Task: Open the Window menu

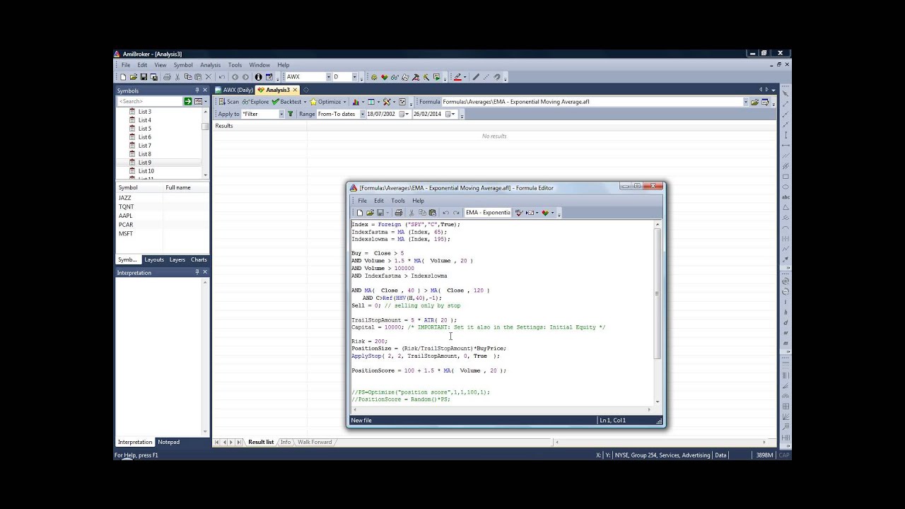Action: point(259,65)
